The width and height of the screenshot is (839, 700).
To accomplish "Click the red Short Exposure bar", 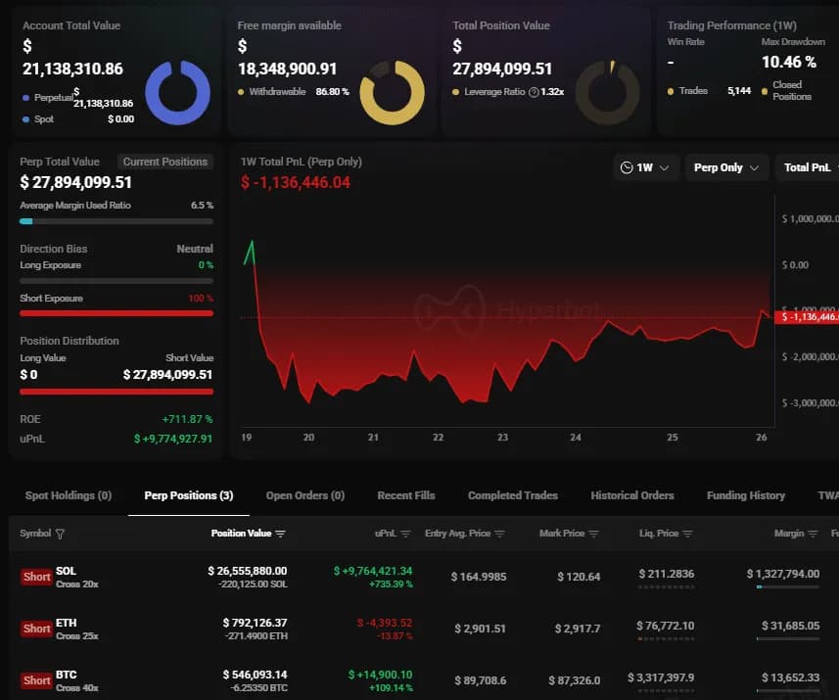I will click(x=117, y=313).
